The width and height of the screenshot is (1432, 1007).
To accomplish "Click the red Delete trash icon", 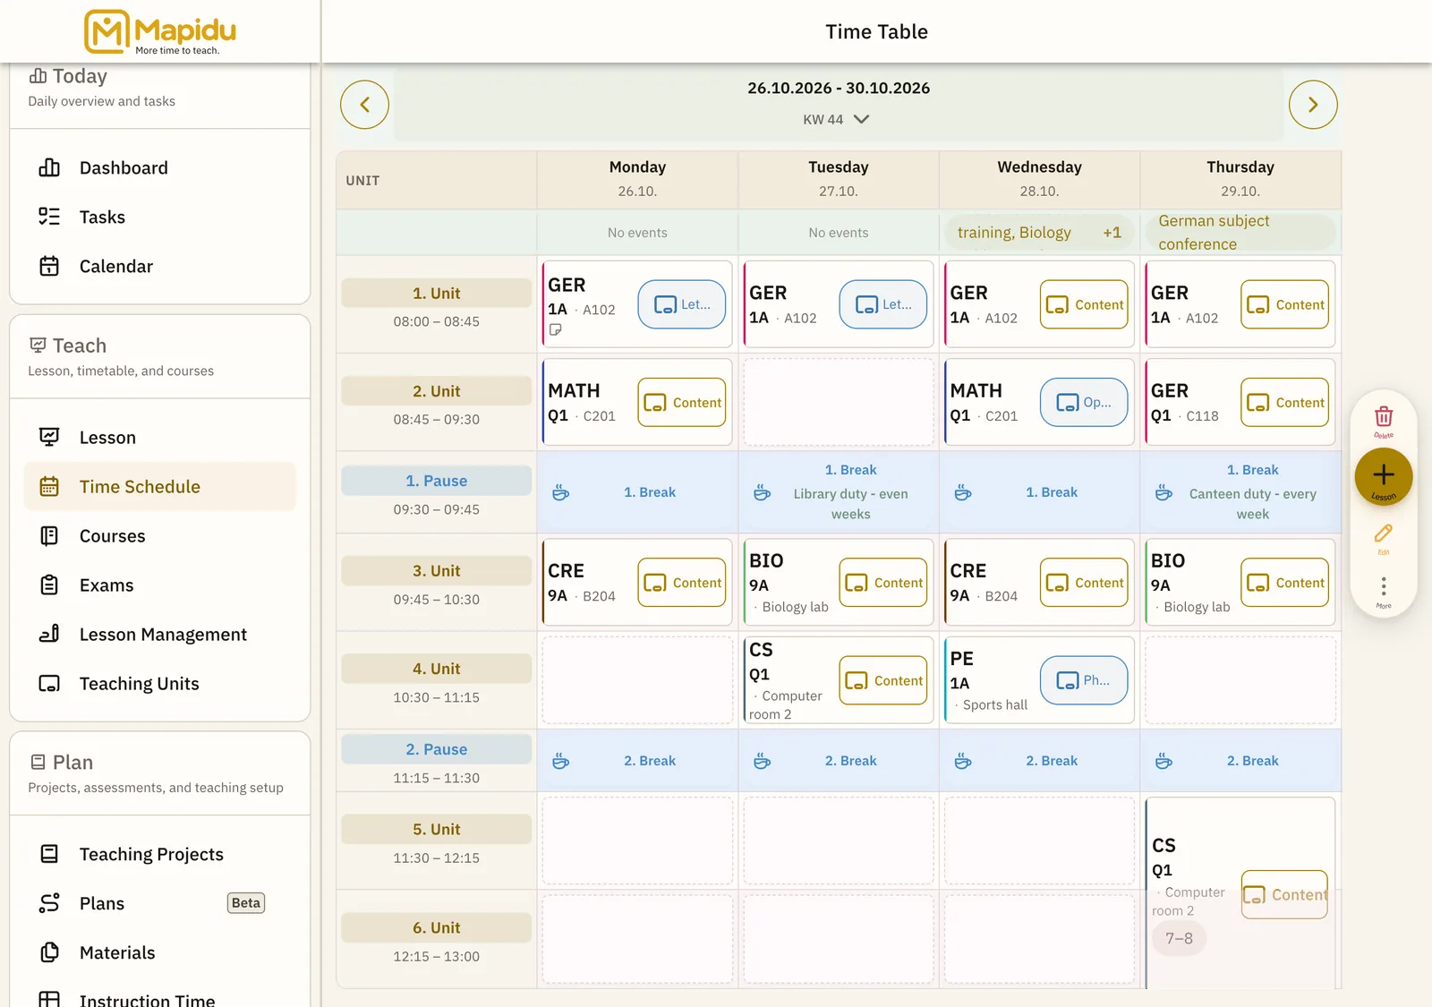I will tap(1384, 417).
